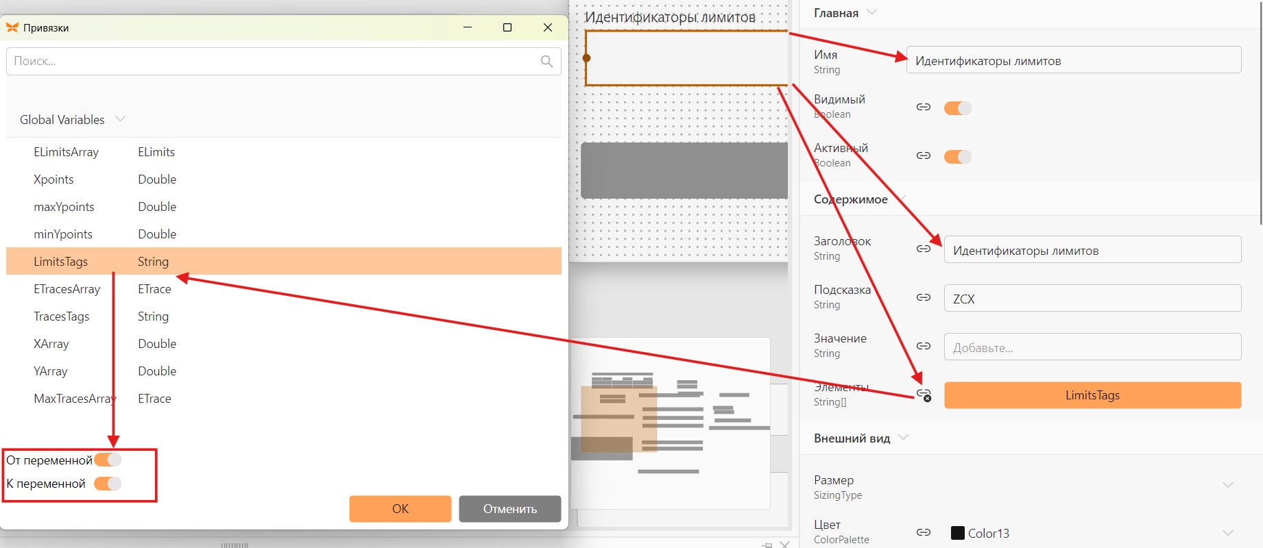The width and height of the screenshot is (1263, 548).
Task: Click the binding link icon for Видимый
Action: (x=924, y=107)
